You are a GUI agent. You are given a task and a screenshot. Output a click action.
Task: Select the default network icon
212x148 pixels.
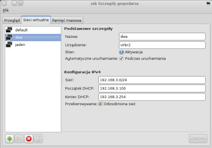pyautogui.click(x=9, y=30)
